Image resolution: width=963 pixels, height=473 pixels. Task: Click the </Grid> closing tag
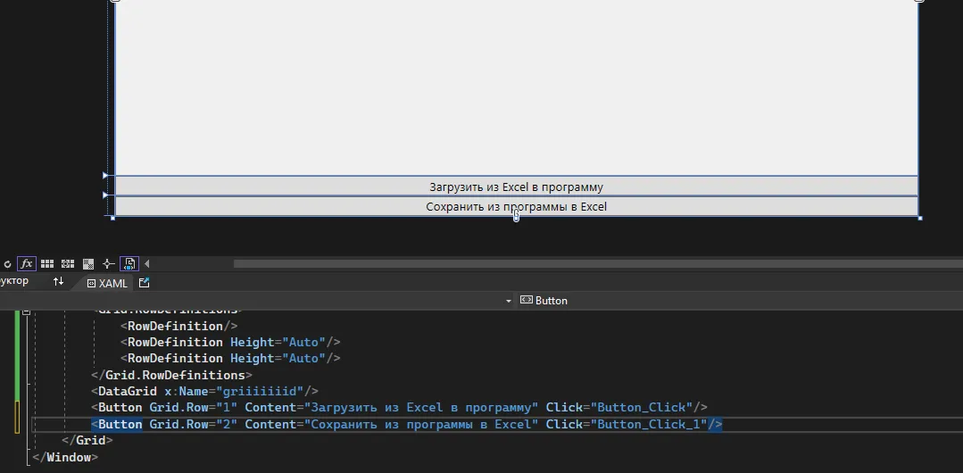point(87,440)
